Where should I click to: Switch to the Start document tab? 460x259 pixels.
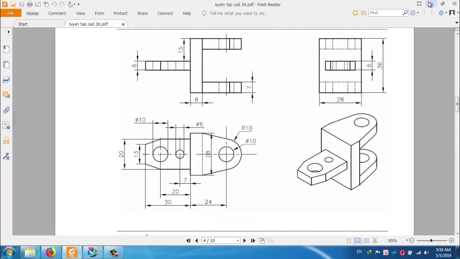pyautogui.click(x=23, y=24)
